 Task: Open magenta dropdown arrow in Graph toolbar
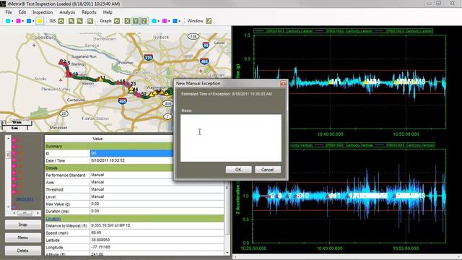[169, 21]
